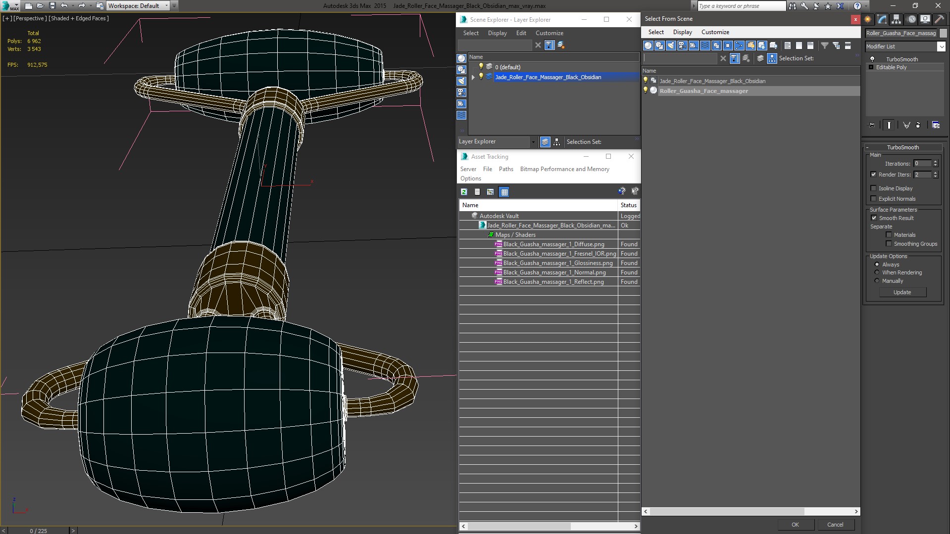The width and height of the screenshot is (950, 534).
Task: Click the OK button in Select From Scene
Action: 795,525
